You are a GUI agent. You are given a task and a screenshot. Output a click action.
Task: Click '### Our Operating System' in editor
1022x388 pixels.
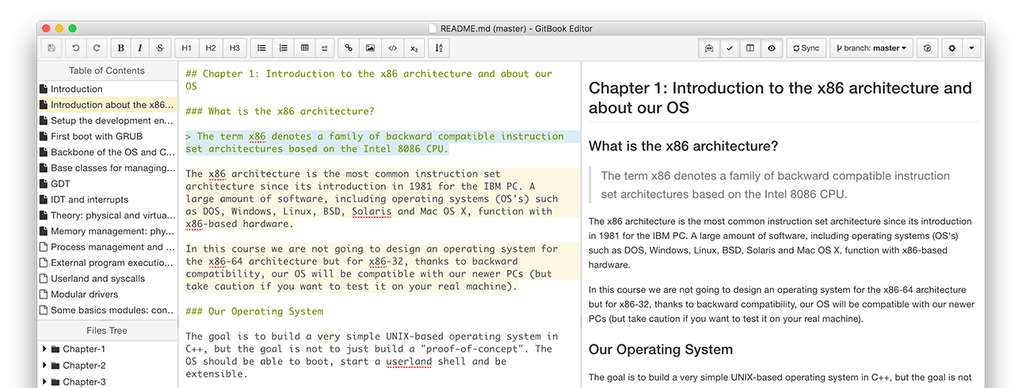[254, 311]
